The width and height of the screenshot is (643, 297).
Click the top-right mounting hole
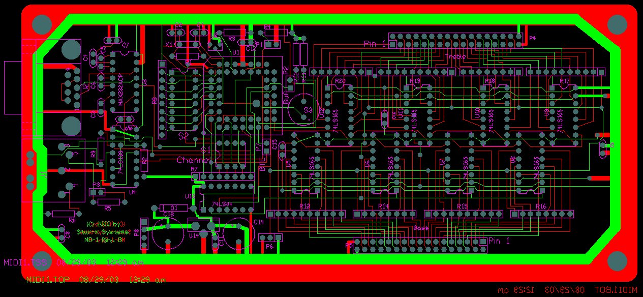pos(617,24)
